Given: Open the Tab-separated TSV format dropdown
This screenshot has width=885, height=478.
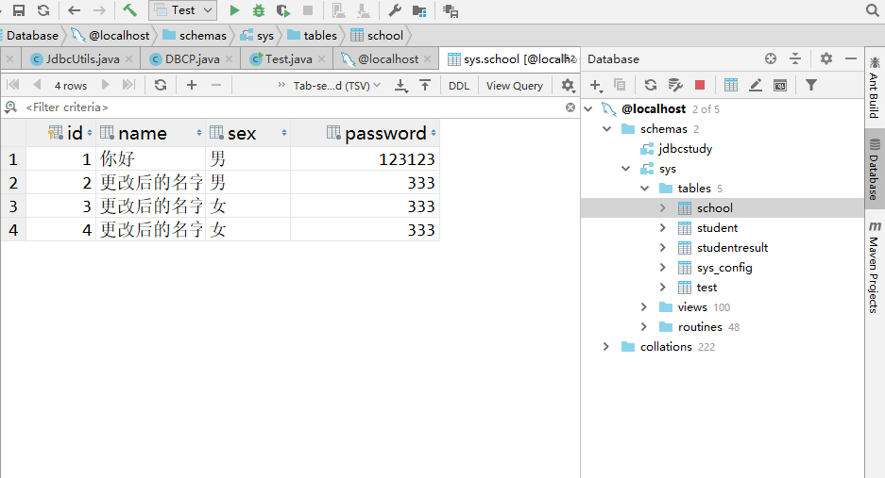Looking at the screenshot, I should 337,86.
